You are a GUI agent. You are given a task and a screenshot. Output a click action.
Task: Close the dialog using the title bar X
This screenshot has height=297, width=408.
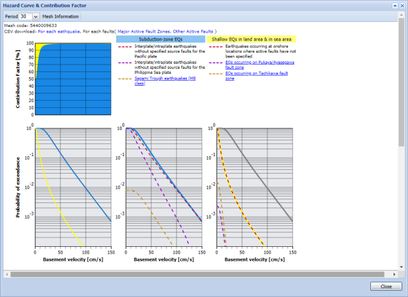point(402,4)
